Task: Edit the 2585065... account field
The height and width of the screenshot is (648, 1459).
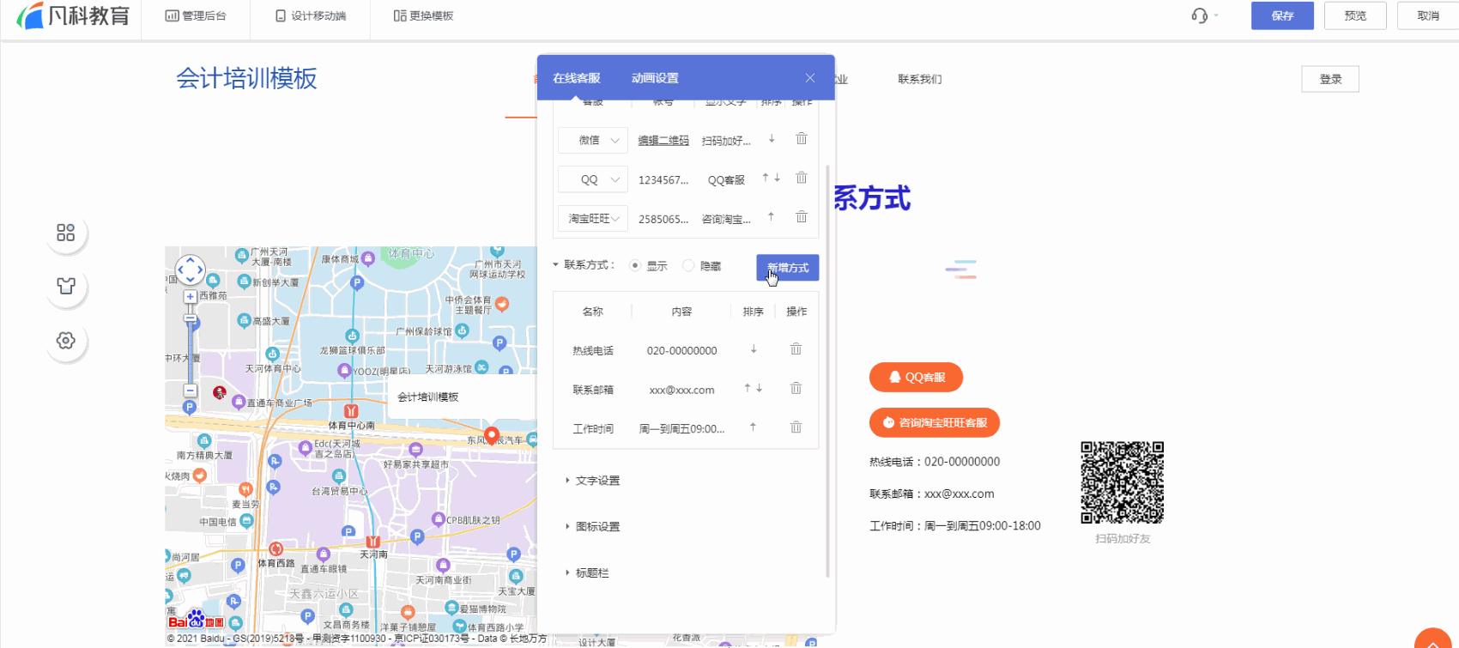Action: pos(663,219)
